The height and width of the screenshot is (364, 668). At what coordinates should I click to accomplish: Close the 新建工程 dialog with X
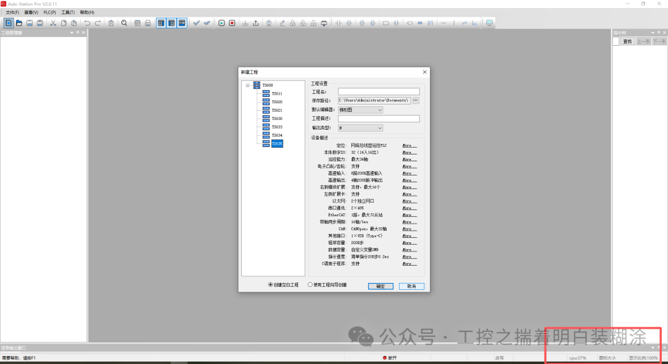point(424,72)
